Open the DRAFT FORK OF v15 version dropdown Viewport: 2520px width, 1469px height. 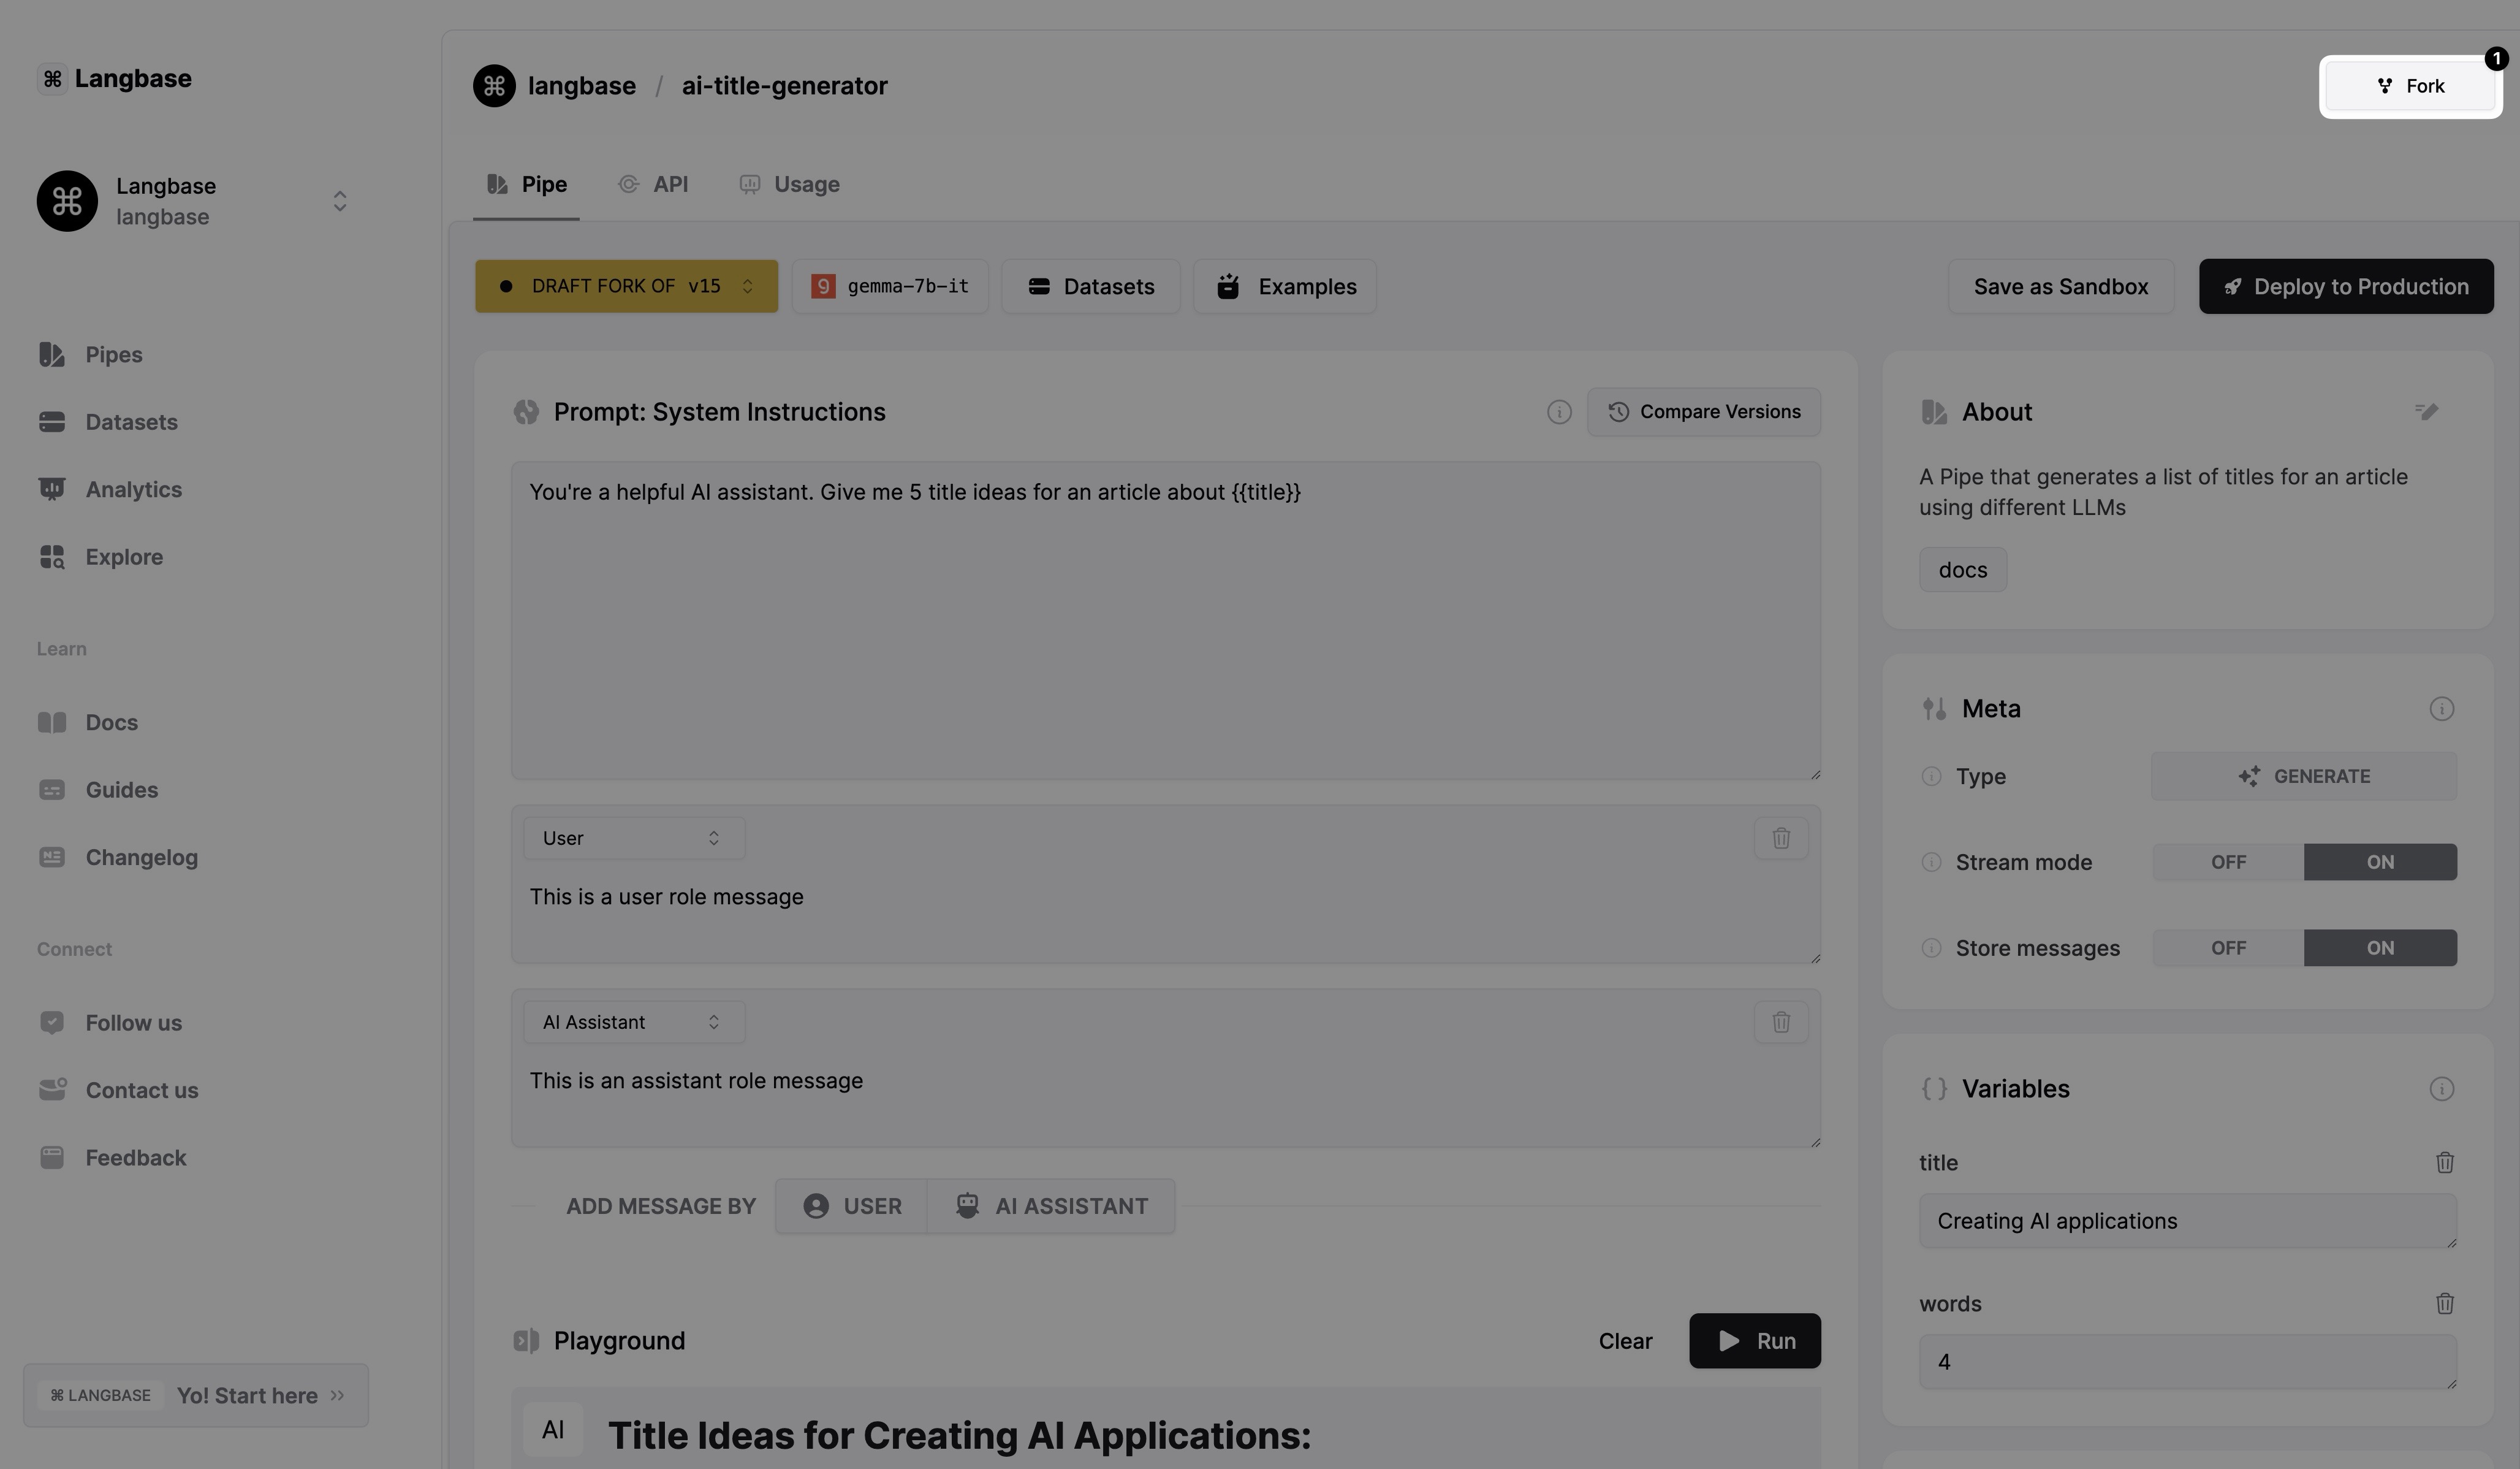point(626,287)
